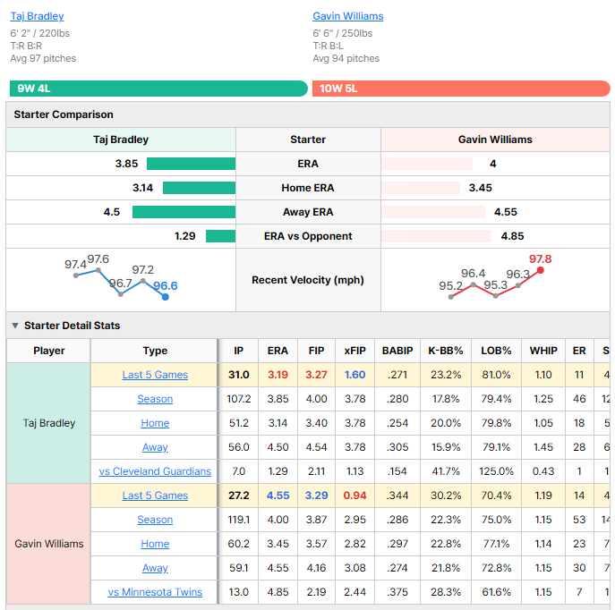Open Gavin Williams' Season stats link
The height and width of the screenshot is (610, 615).
click(155, 520)
